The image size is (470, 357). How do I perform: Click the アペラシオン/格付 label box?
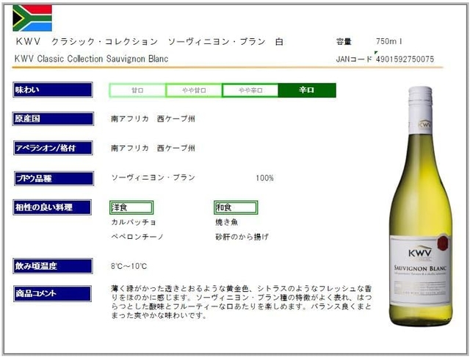pyautogui.click(x=53, y=148)
